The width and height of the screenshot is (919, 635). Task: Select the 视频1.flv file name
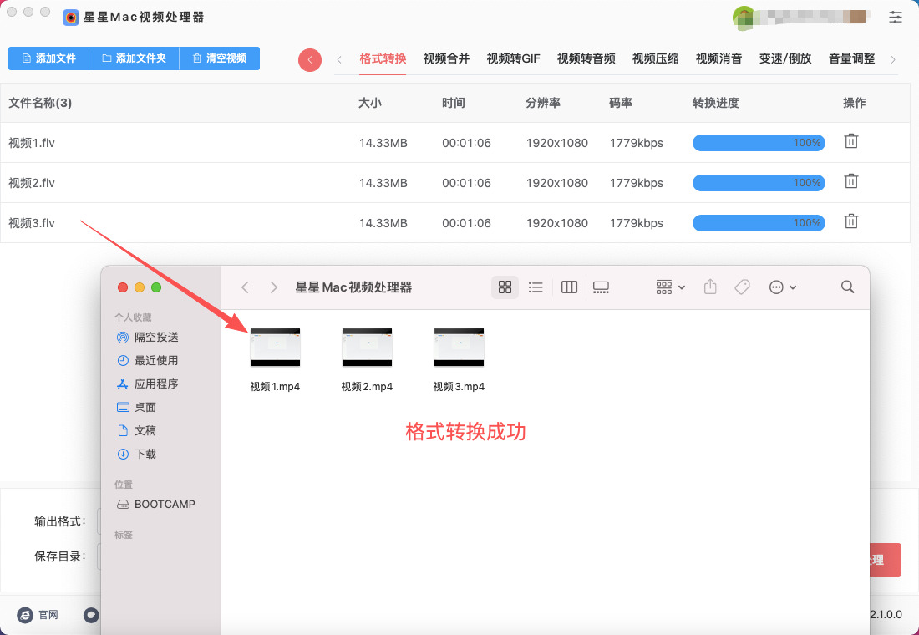click(32, 143)
